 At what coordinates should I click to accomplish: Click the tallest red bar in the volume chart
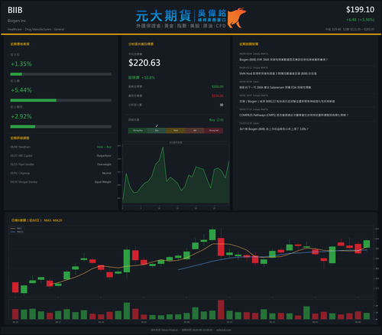221,310
